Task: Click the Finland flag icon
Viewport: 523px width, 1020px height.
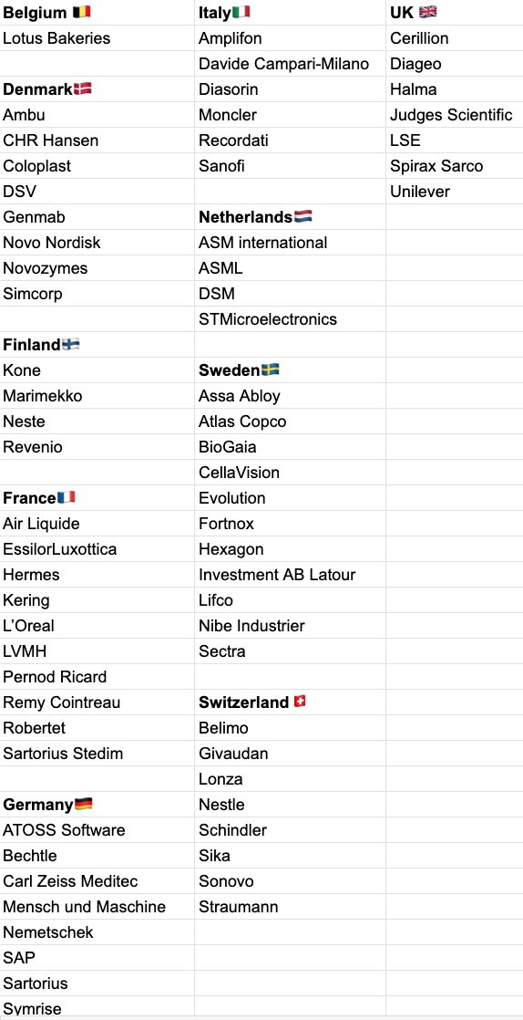Action: coord(70,344)
